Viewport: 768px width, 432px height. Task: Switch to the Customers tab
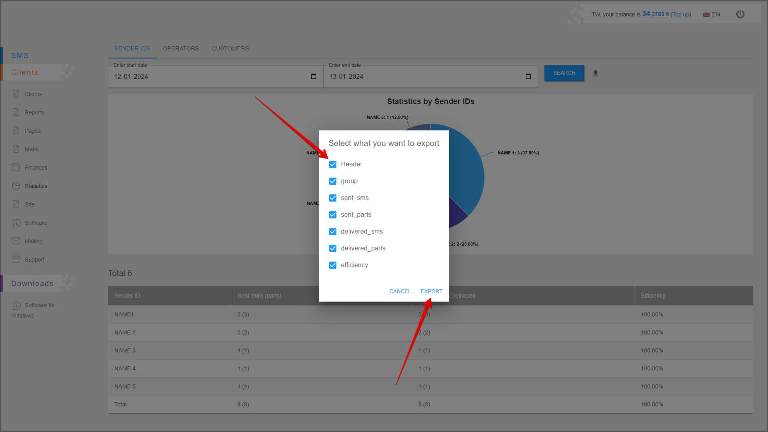click(x=230, y=48)
